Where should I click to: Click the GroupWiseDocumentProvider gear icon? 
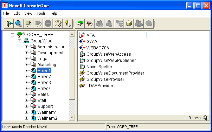tap(82, 73)
